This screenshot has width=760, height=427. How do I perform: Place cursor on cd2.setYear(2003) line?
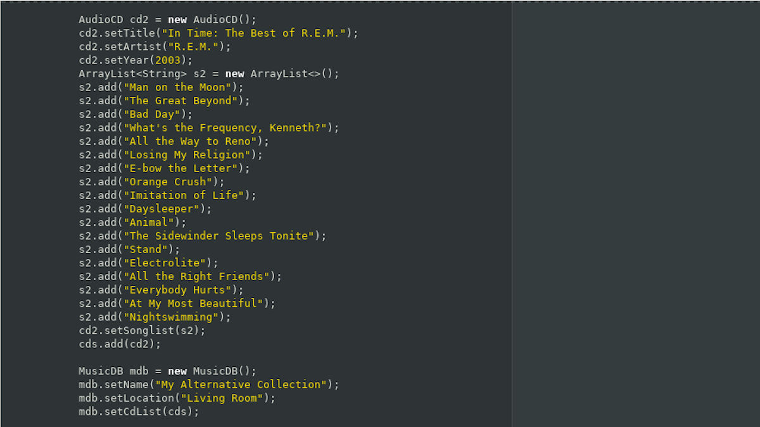tap(135, 60)
